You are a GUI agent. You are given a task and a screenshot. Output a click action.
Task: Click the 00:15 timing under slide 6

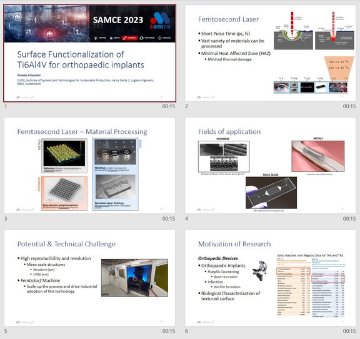coord(349,331)
